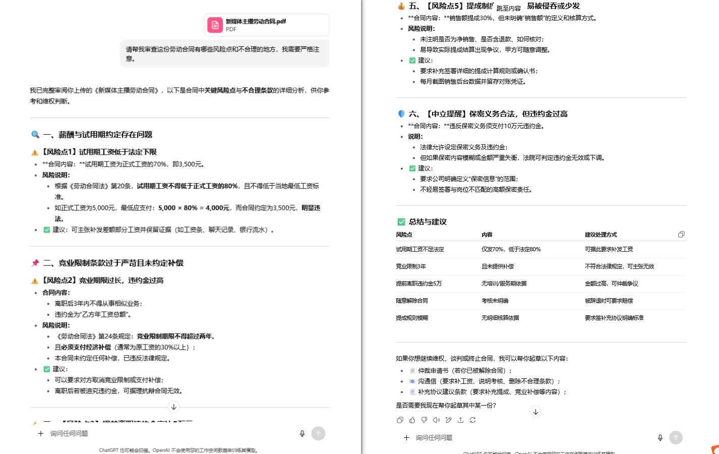719x454 pixels.
Task: Focus the right 询问任何问题 input field
Action: [x=533, y=437]
